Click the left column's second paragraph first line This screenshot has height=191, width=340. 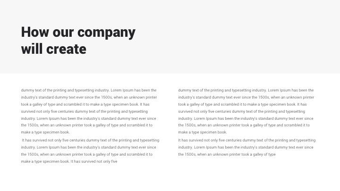click(91, 140)
